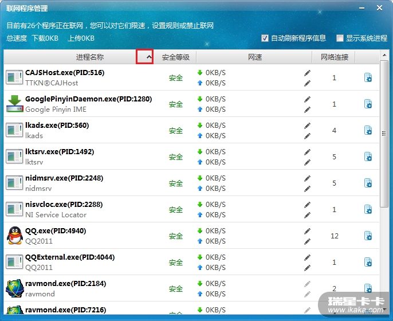Open rule settings icon for CAJSHost.exe
Image resolution: width=393 pixels, height=321 pixels.
click(368, 78)
